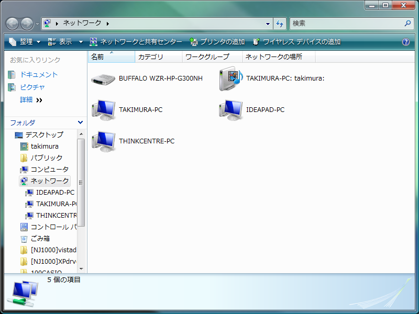The image size is (419, 314).
Task: Click the network icon in address bar
Action: [x=47, y=23]
